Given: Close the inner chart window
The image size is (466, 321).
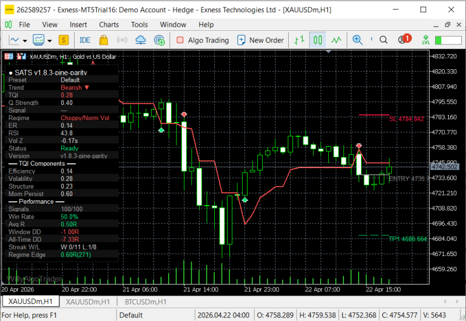Looking at the screenshot, I should pyautogui.click(x=459, y=25).
